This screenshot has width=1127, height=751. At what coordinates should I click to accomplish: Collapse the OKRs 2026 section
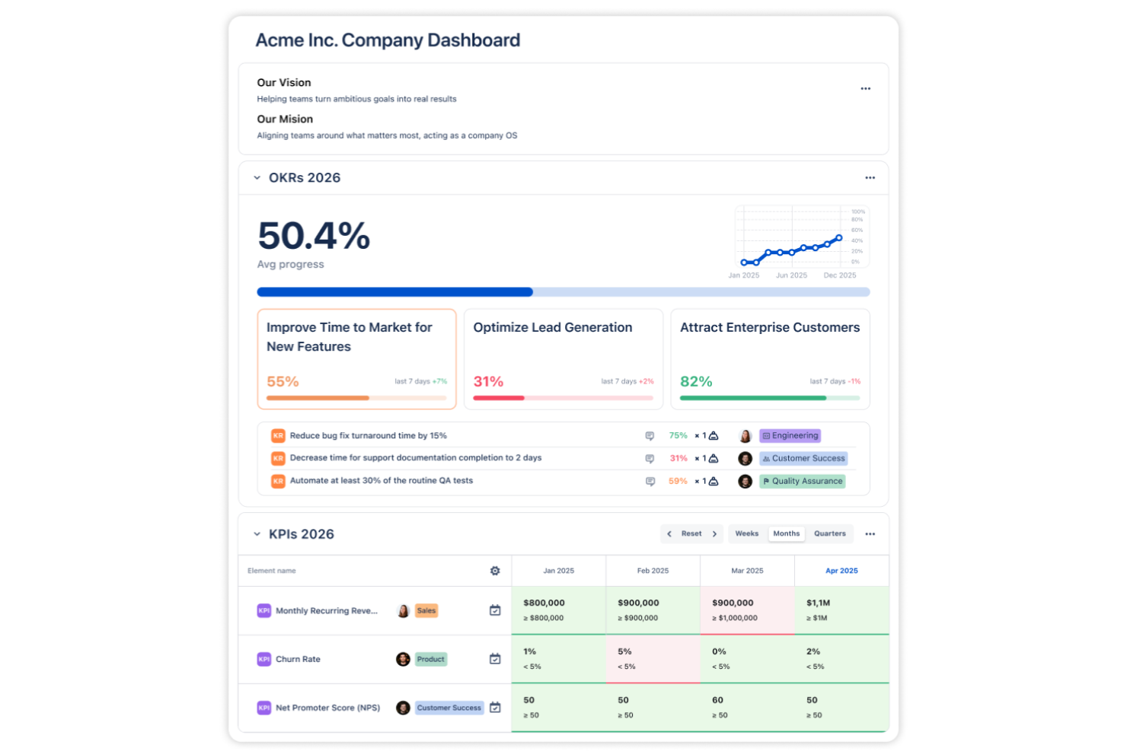click(257, 178)
